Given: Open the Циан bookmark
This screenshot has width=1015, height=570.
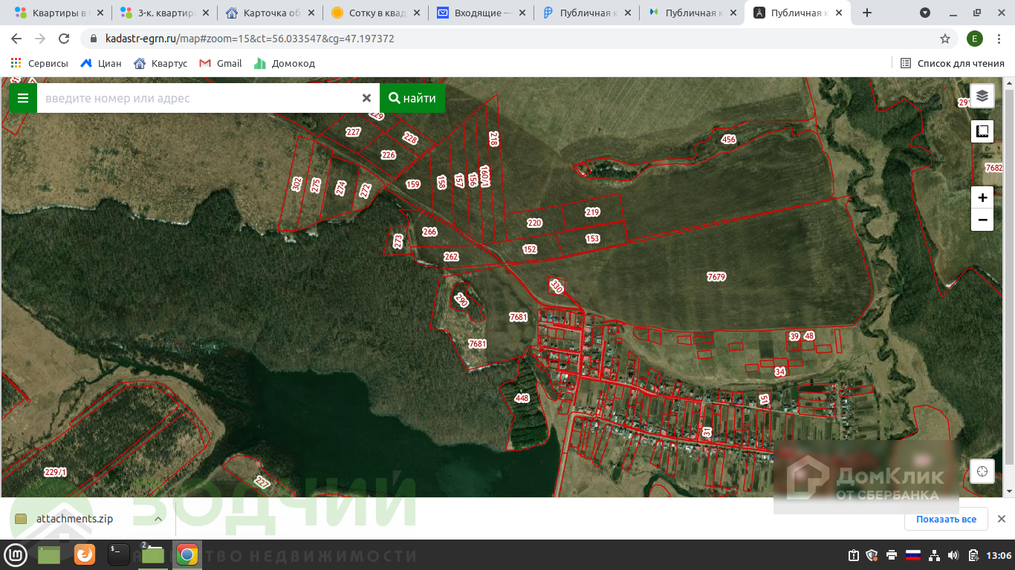Looking at the screenshot, I should 101,63.
